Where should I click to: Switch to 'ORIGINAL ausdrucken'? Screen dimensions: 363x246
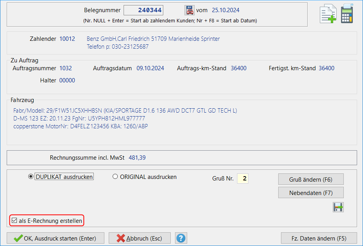(x=115, y=177)
